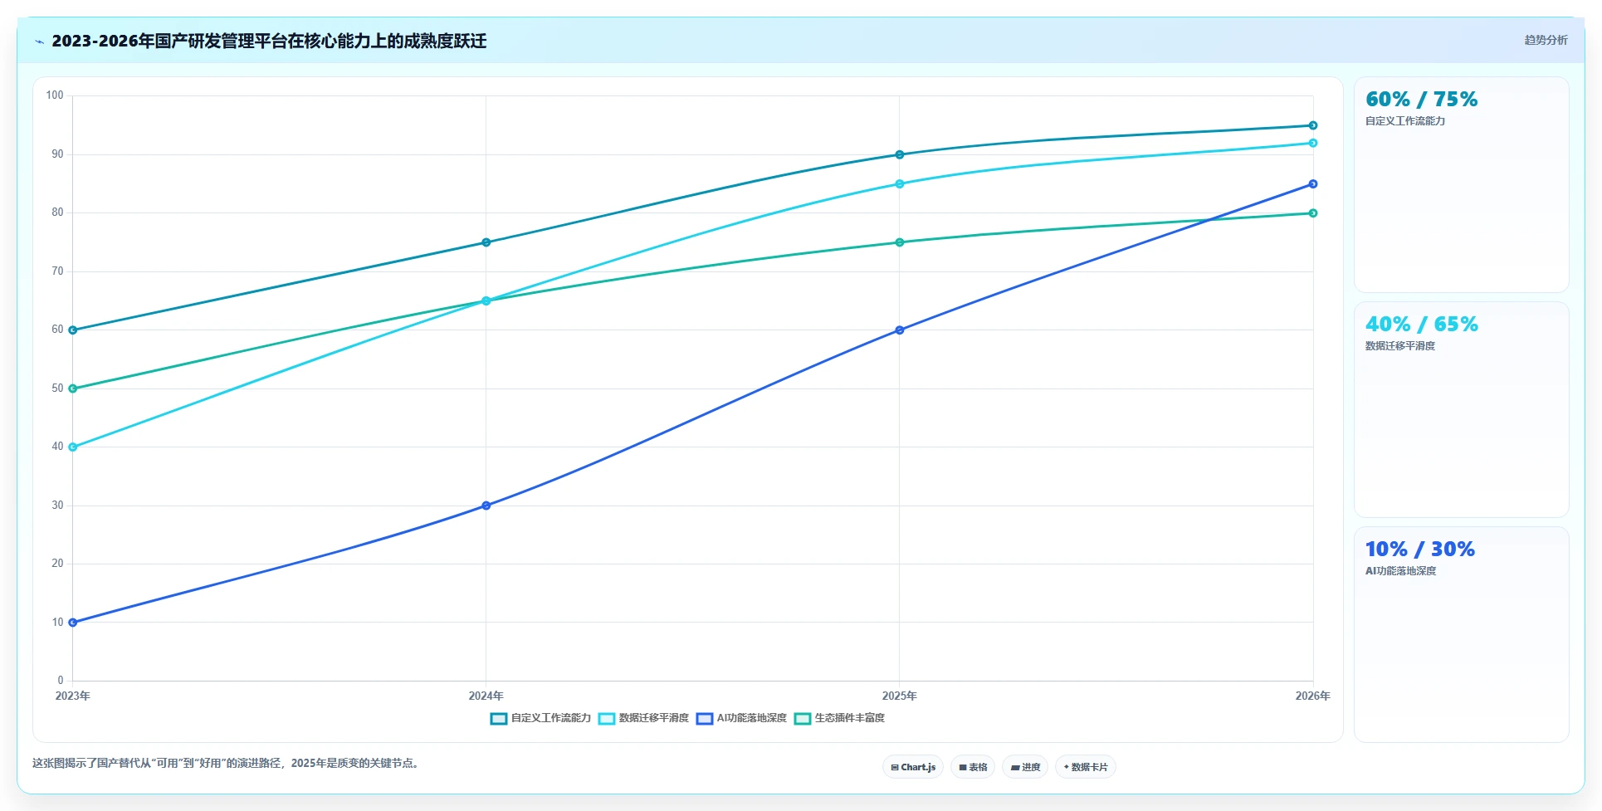Viewport: 1602px width, 811px height.
Task: Select the 2025 数据迁移平滑度 point at 85
Action: pyautogui.click(x=900, y=184)
